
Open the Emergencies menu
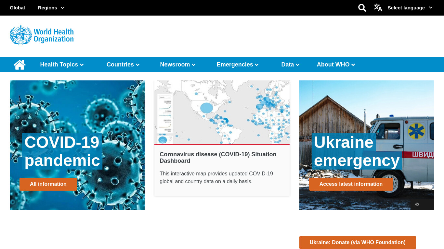coord(238,65)
